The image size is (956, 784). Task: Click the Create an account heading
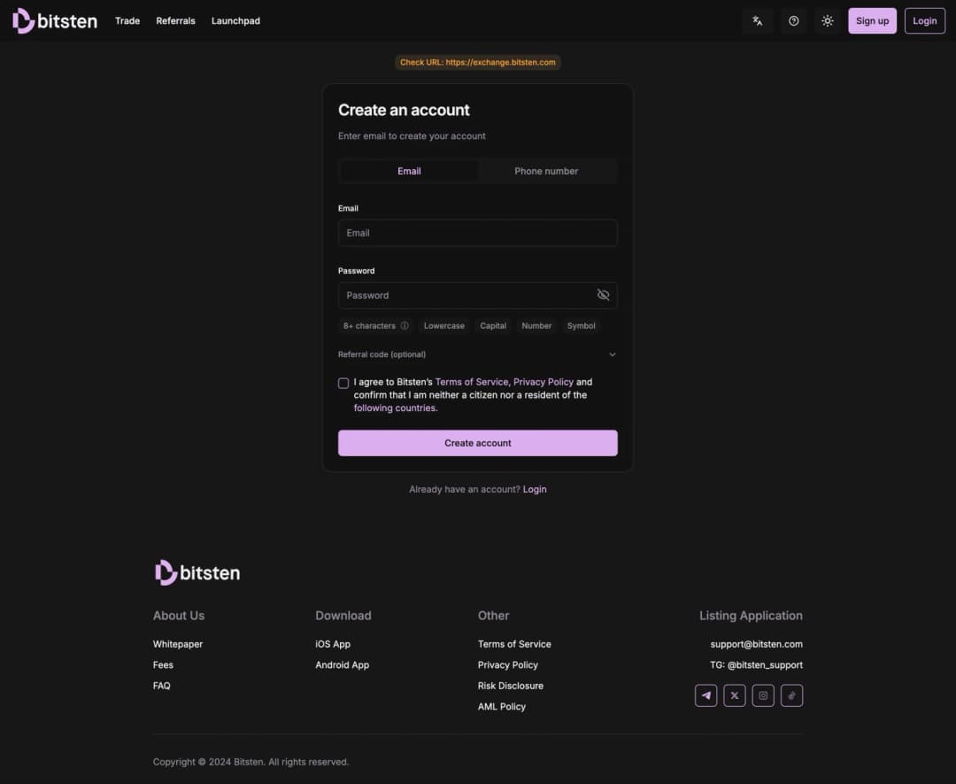(404, 111)
